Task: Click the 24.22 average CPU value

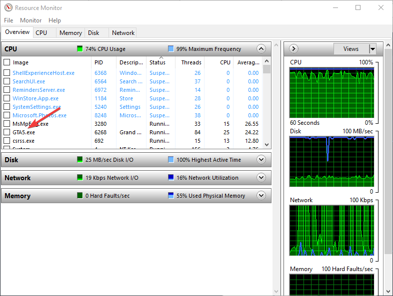Action: [x=251, y=132]
